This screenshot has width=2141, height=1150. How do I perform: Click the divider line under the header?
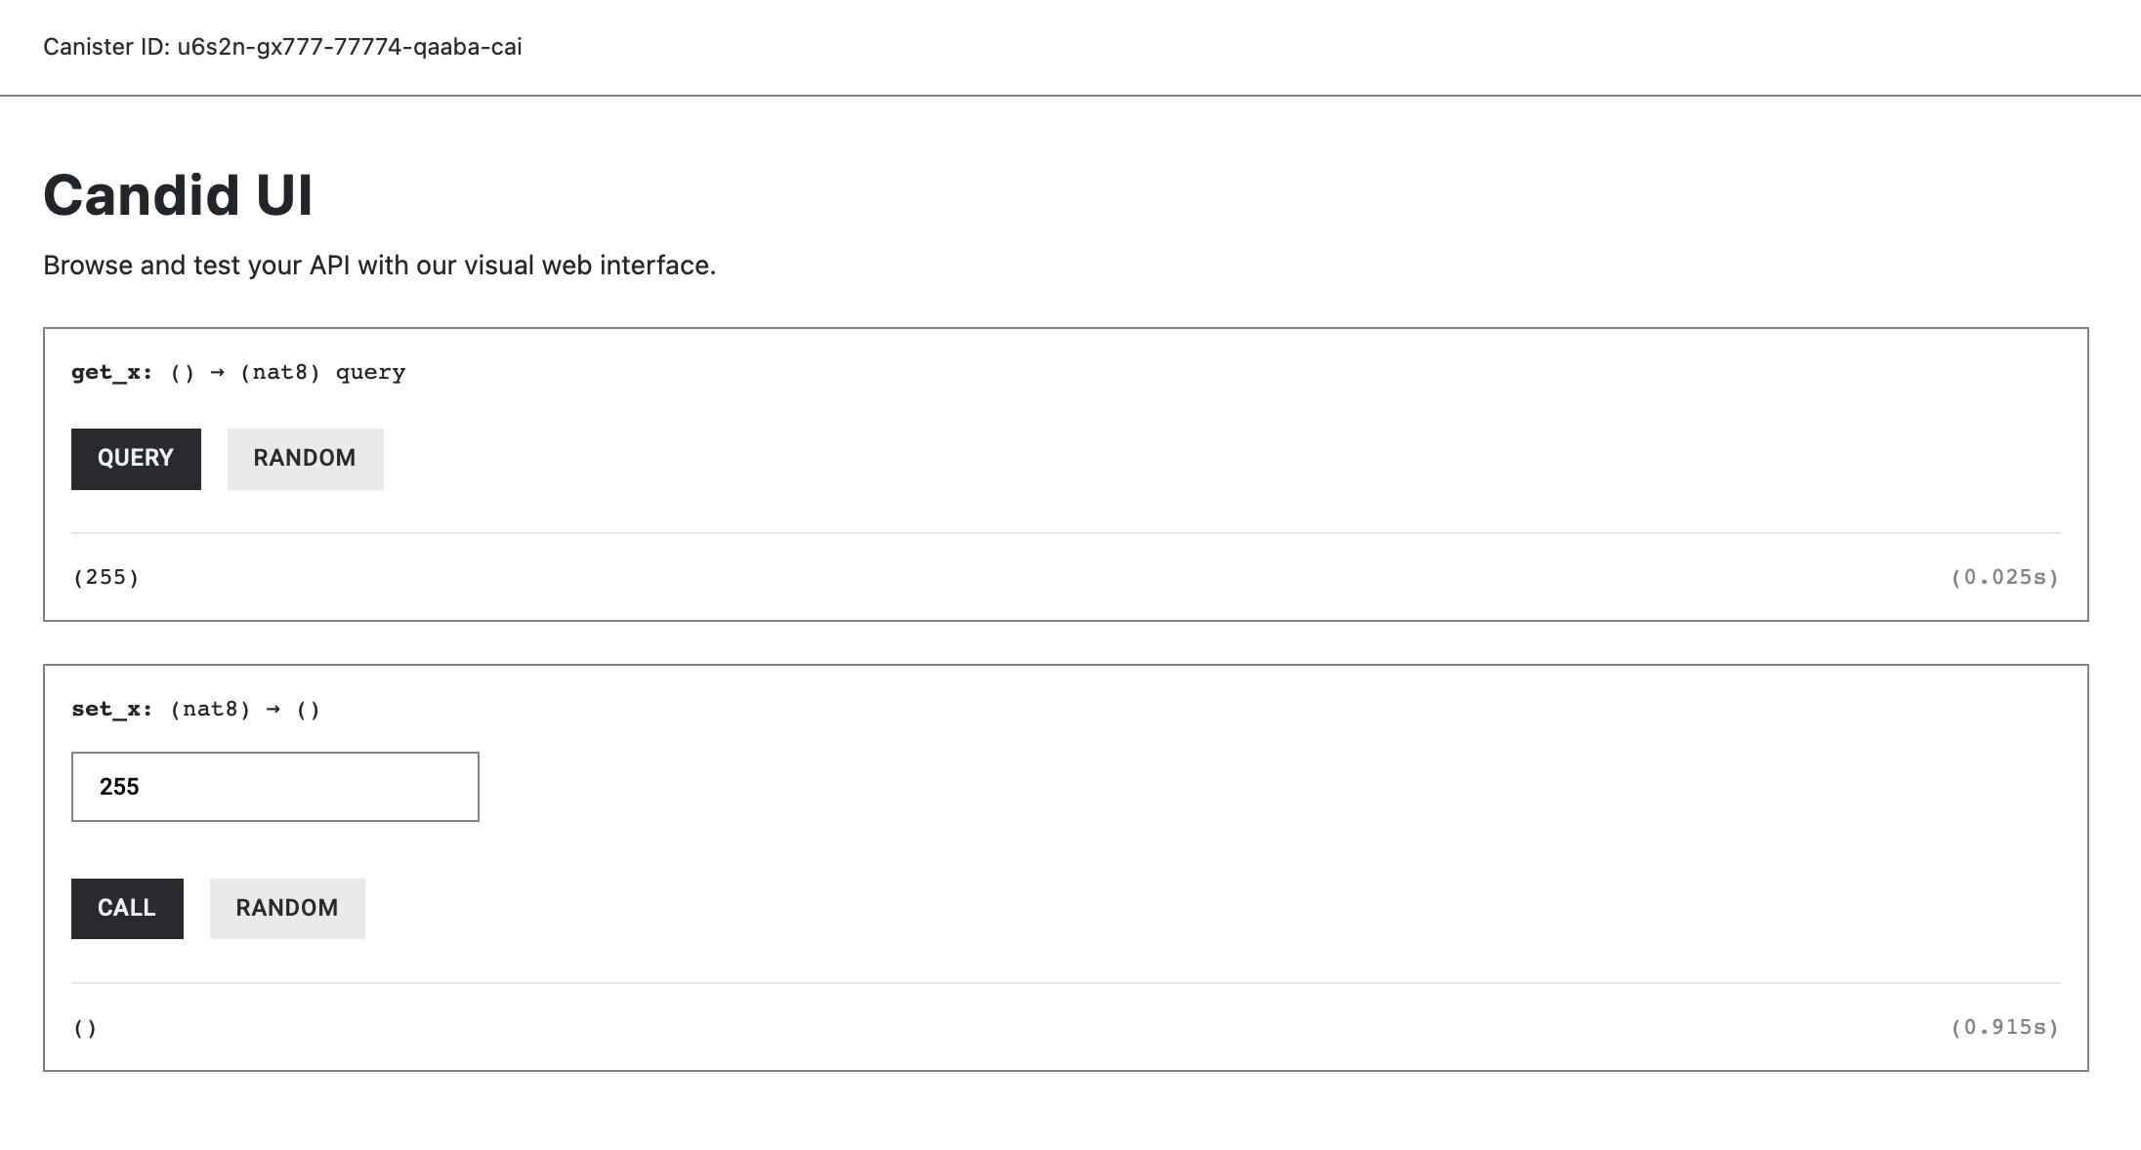pyautogui.click(x=1070, y=95)
